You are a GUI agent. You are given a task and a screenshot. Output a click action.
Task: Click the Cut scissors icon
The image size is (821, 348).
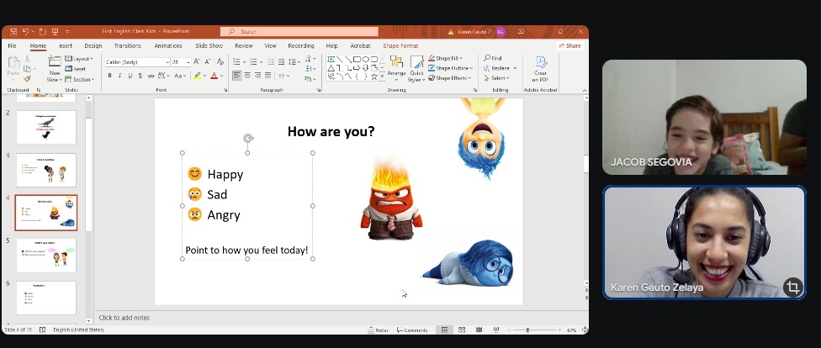coord(27,59)
